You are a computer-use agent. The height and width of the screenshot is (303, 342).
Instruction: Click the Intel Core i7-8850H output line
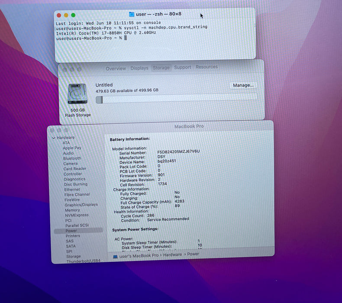106,33
